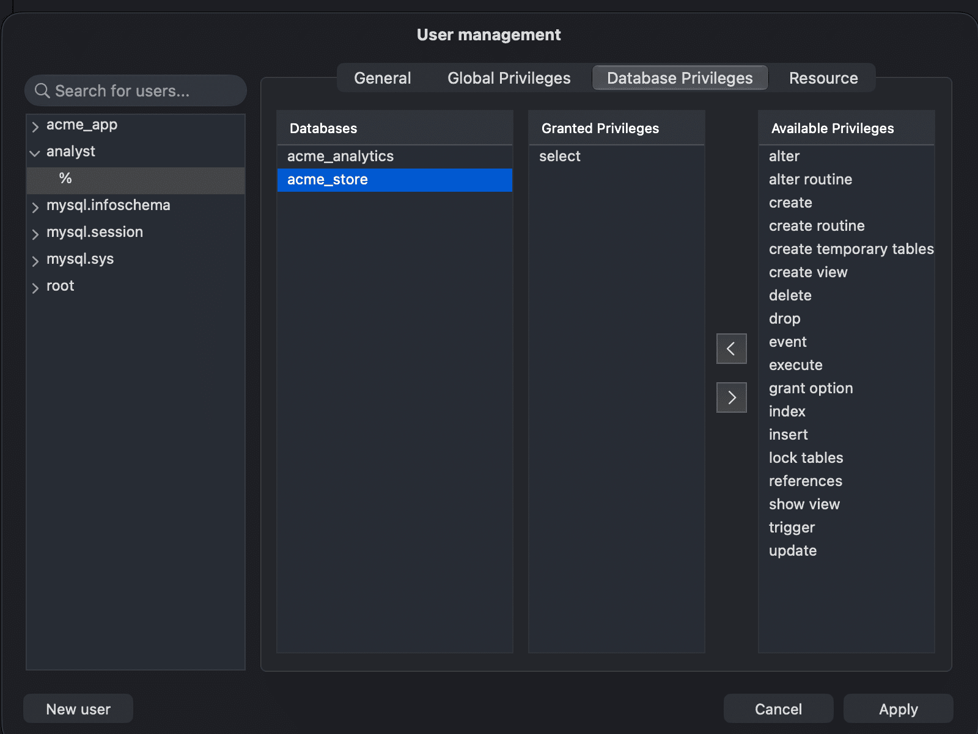Cancel the user management dialog
The height and width of the screenshot is (734, 978).
pos(778,708)
